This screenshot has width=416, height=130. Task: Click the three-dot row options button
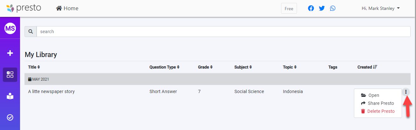pos(406,92)
